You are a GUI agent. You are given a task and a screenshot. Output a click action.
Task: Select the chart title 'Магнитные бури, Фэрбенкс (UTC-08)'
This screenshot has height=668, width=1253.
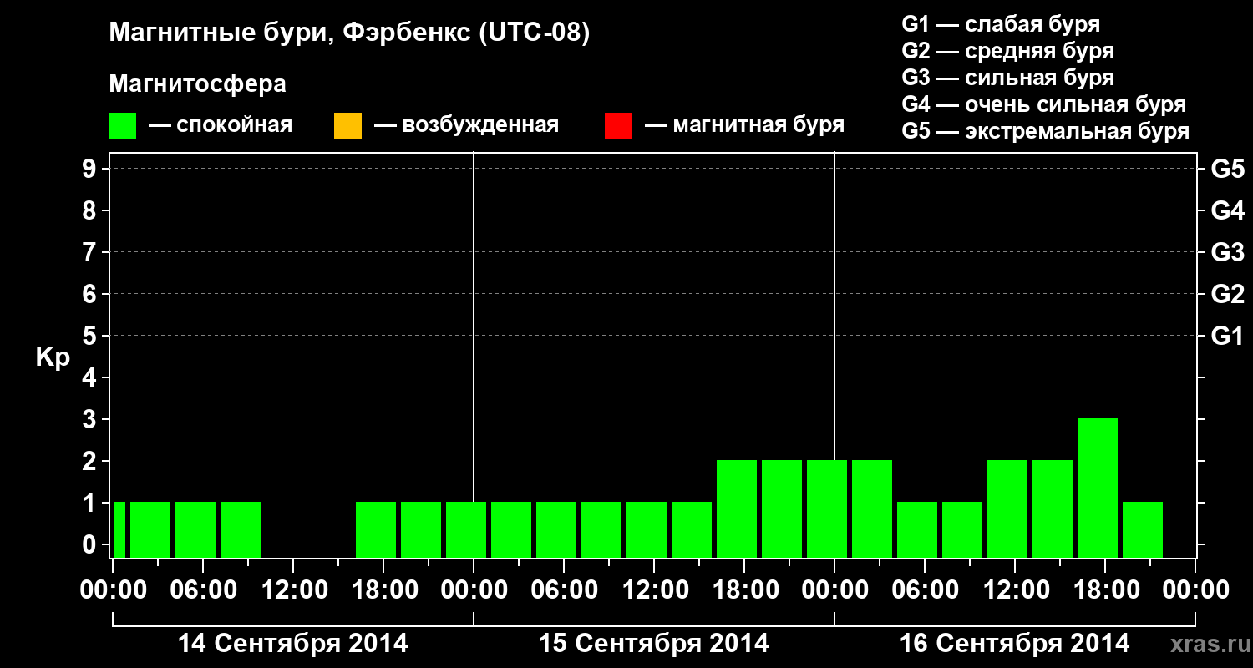pos(349,34)
